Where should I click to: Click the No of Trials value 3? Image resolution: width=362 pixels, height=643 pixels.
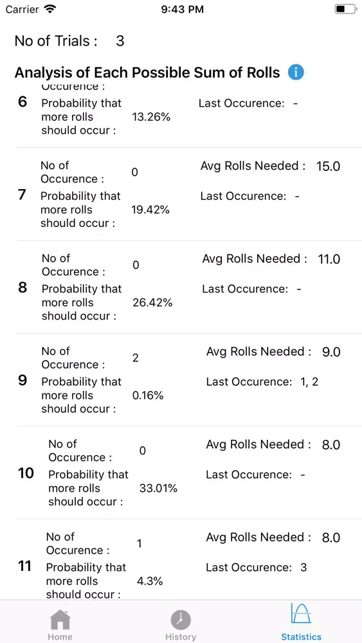(x=120, y=41)
